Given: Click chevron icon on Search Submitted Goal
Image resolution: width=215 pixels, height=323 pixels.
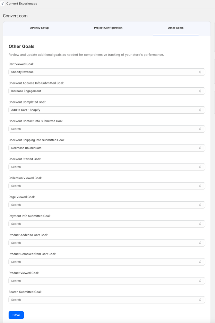Looking at the screenshot, I should (x=200, y=300).
